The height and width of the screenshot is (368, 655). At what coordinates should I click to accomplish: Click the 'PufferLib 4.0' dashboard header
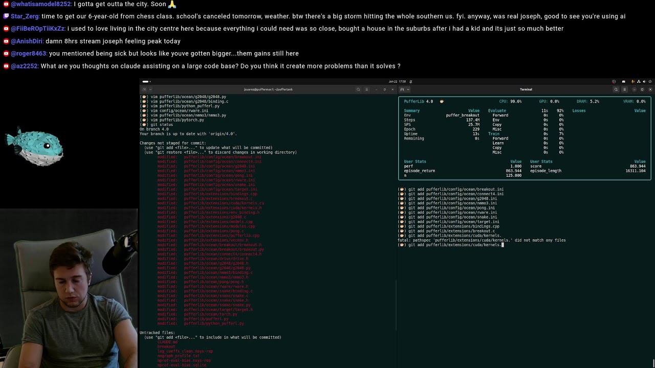(x=419, y=101)
